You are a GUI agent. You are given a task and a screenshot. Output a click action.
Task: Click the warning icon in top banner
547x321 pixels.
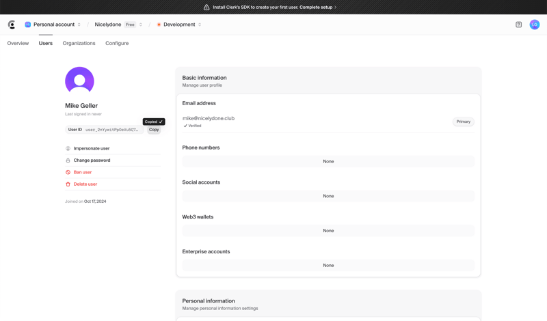[206, 7]
